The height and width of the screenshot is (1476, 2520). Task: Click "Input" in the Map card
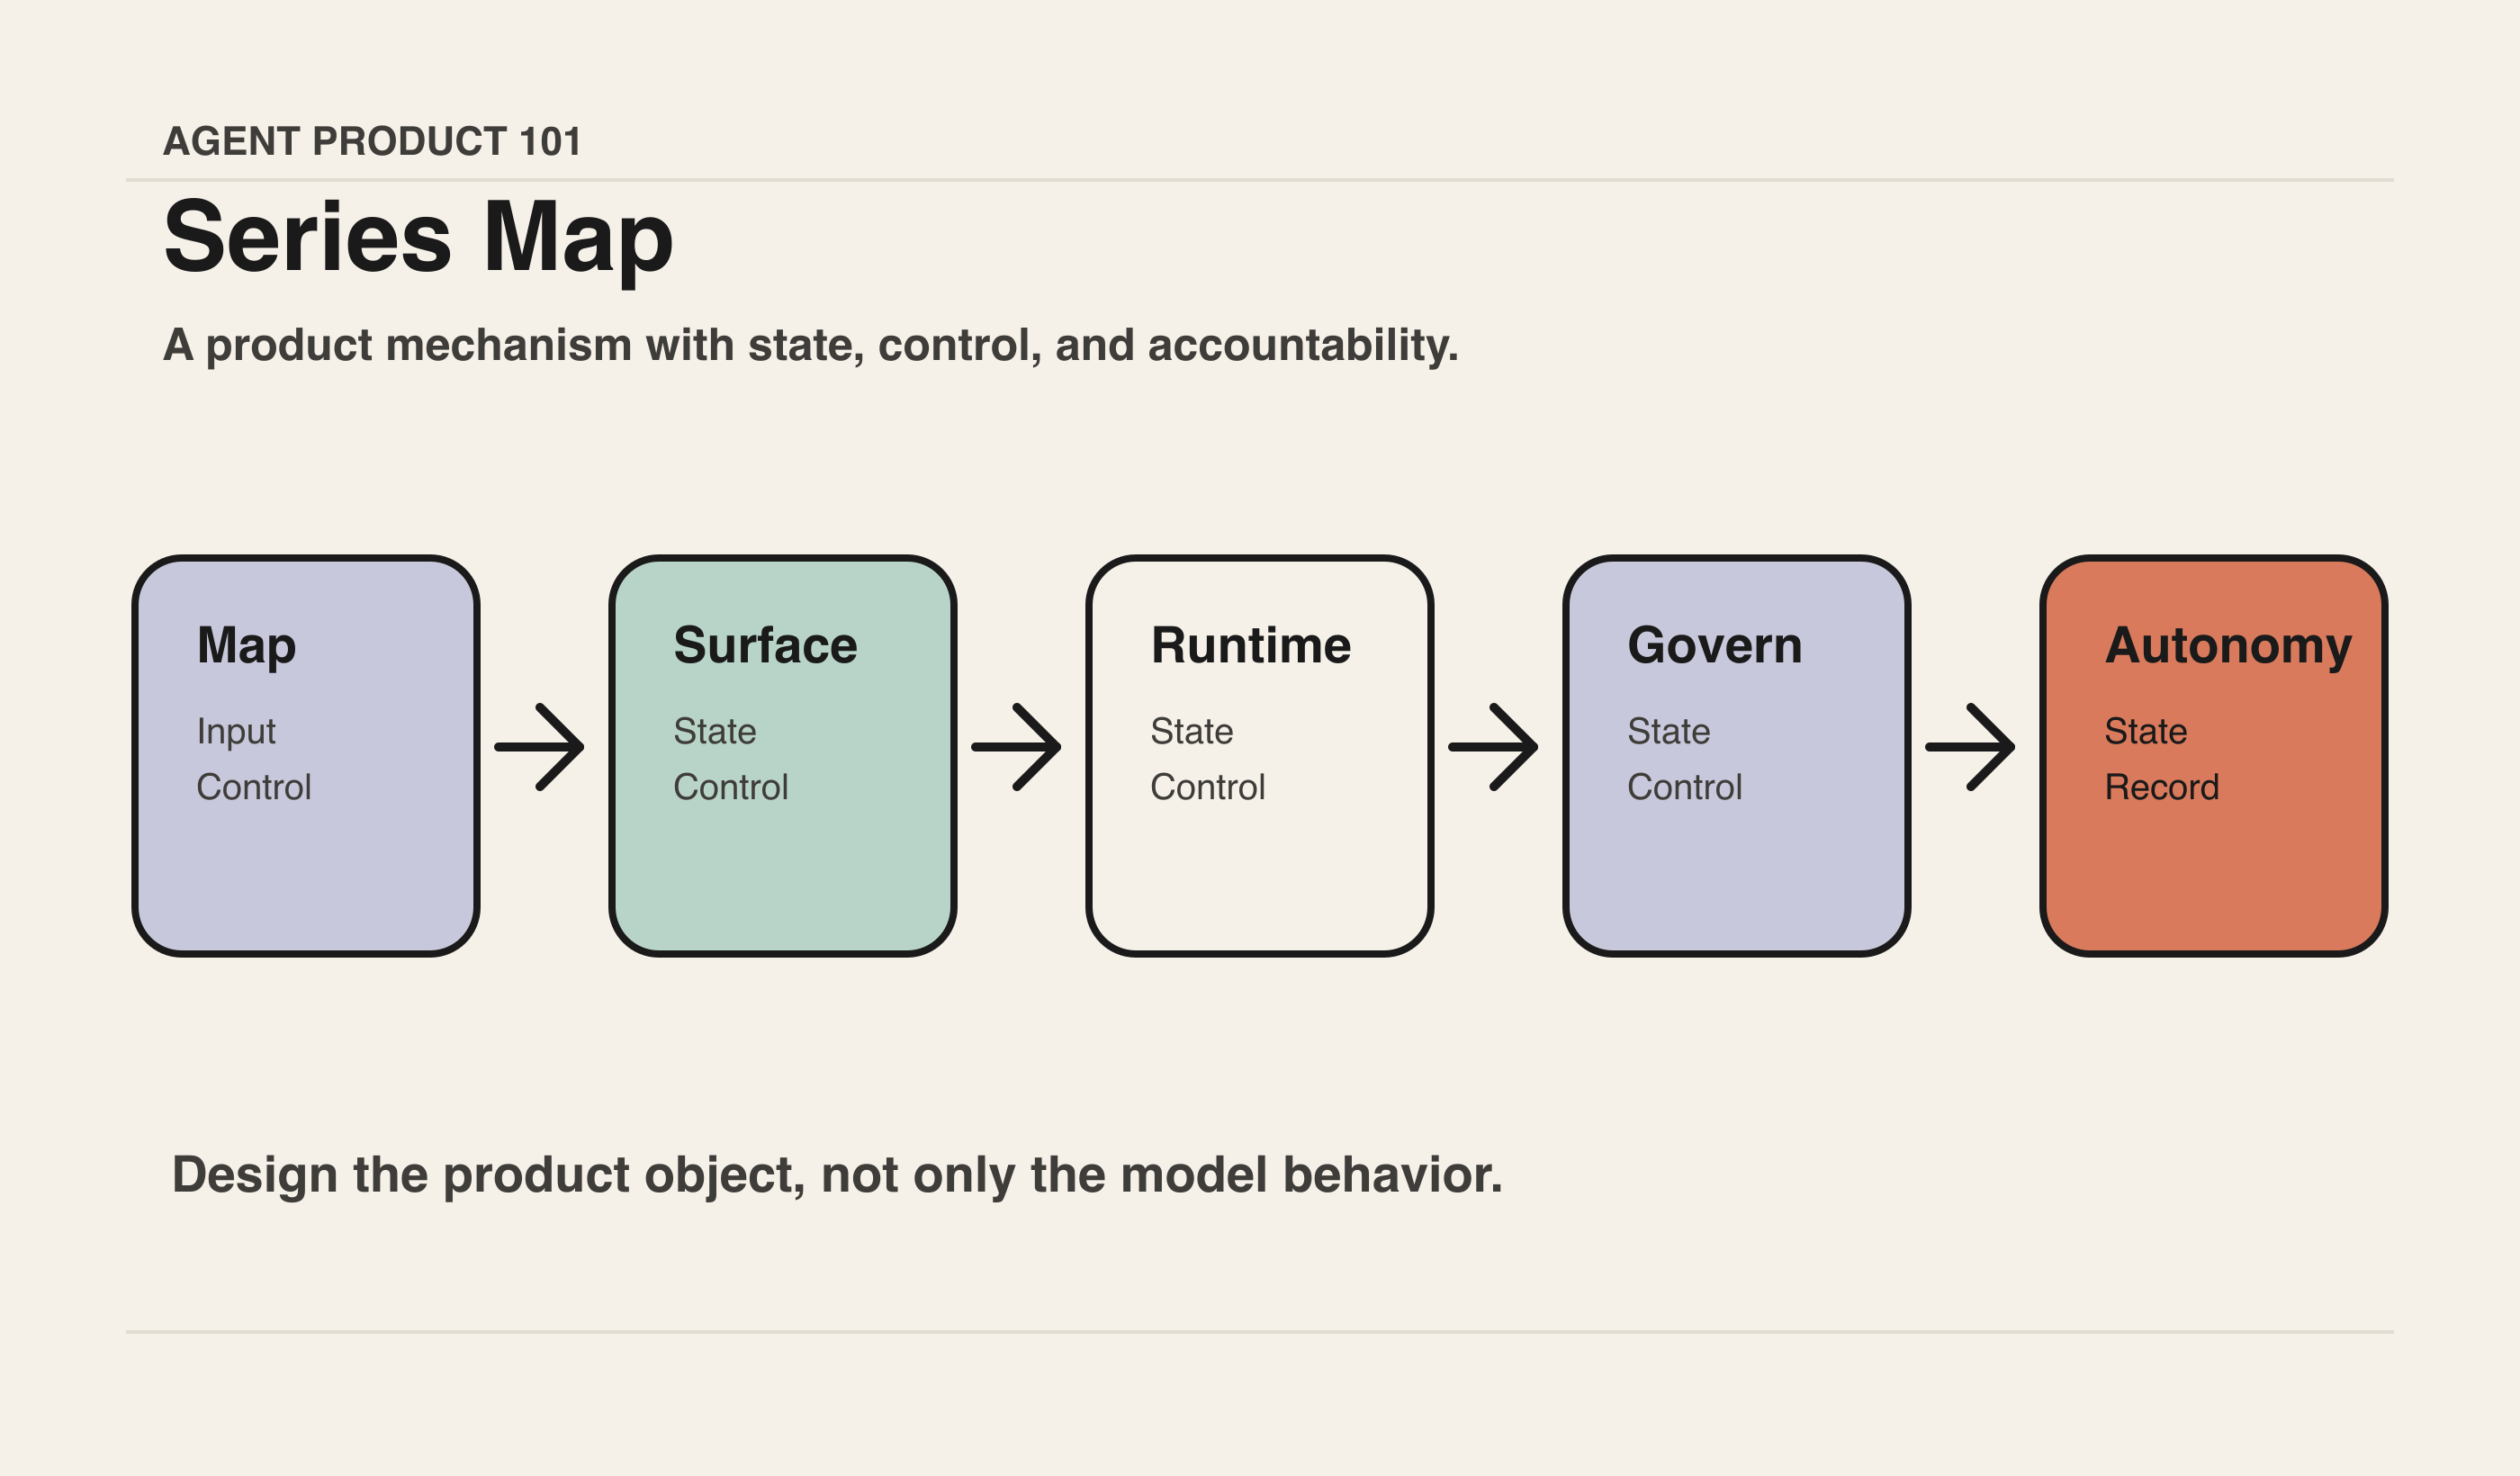point(236,732)
